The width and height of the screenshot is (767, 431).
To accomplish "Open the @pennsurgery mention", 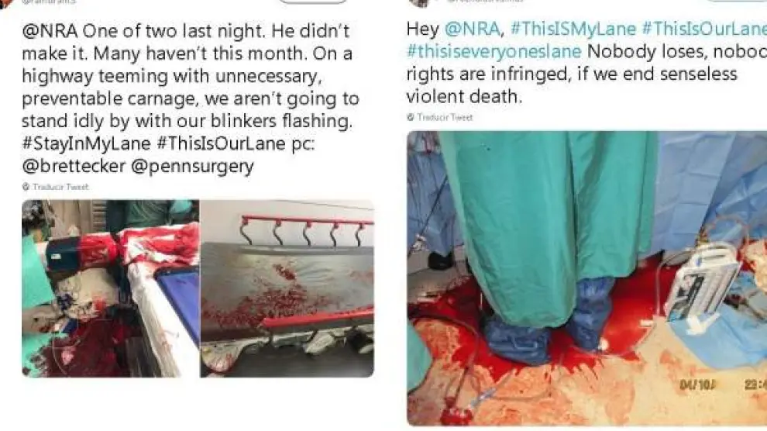I will click(x=192, y=167).
